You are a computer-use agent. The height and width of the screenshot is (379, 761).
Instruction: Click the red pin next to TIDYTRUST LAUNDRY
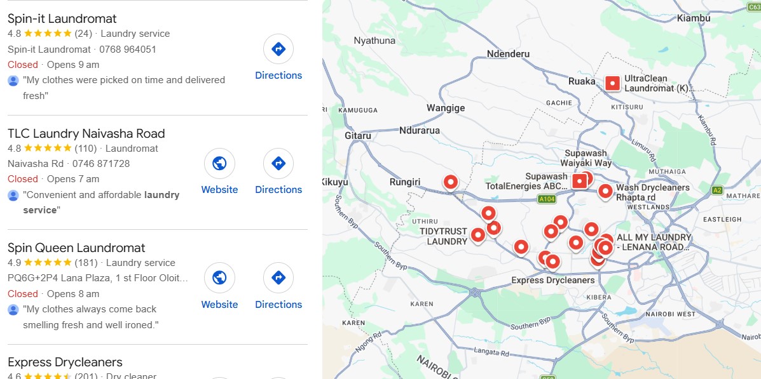click(x=478, y=235)
